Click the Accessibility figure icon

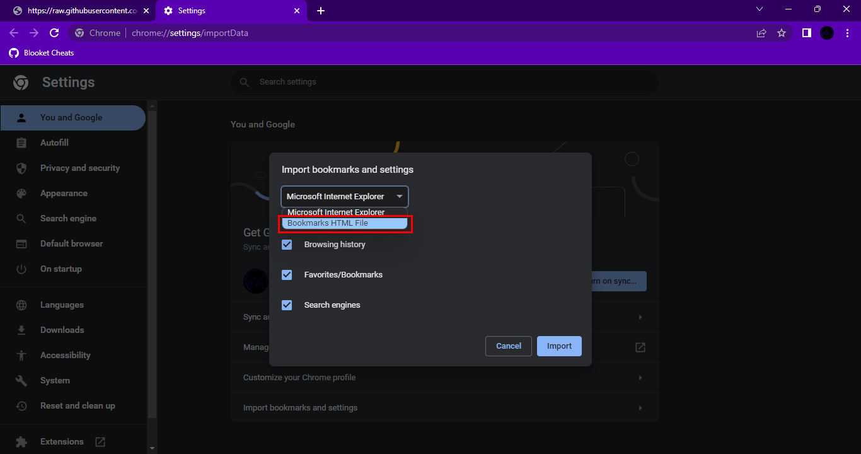point(21,355)
